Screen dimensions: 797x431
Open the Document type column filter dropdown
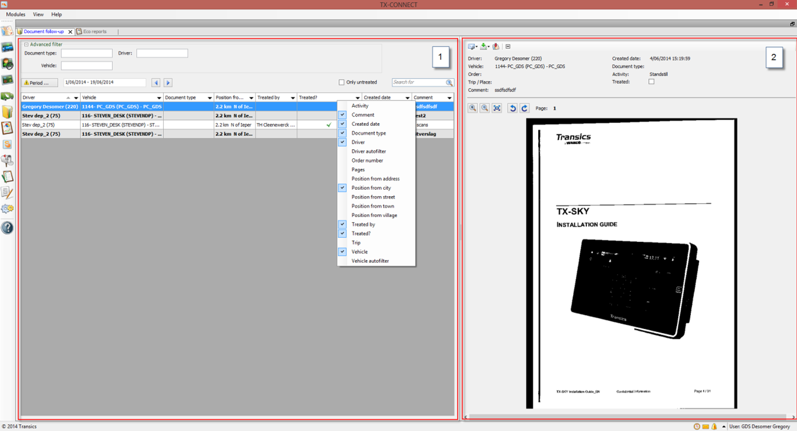point(209,98)
